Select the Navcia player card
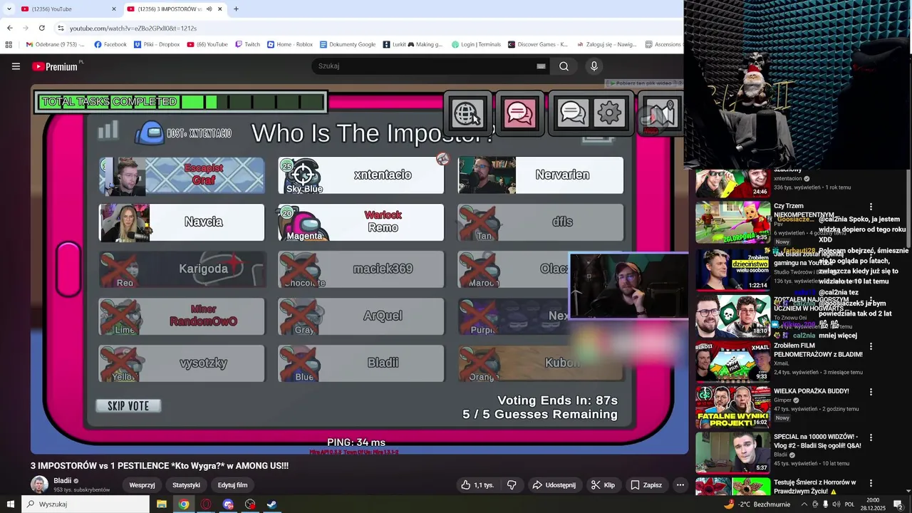 coord(182,222)
